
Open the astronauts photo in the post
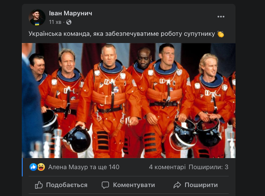129,101
